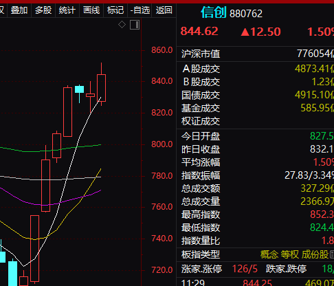The image size is (334, 286).
Task: Select the 今日开盘 row label
Action: 201,136
